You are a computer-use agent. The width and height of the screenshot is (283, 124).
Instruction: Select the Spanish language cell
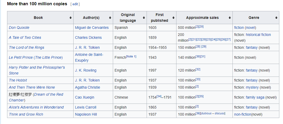coord(130,28)
